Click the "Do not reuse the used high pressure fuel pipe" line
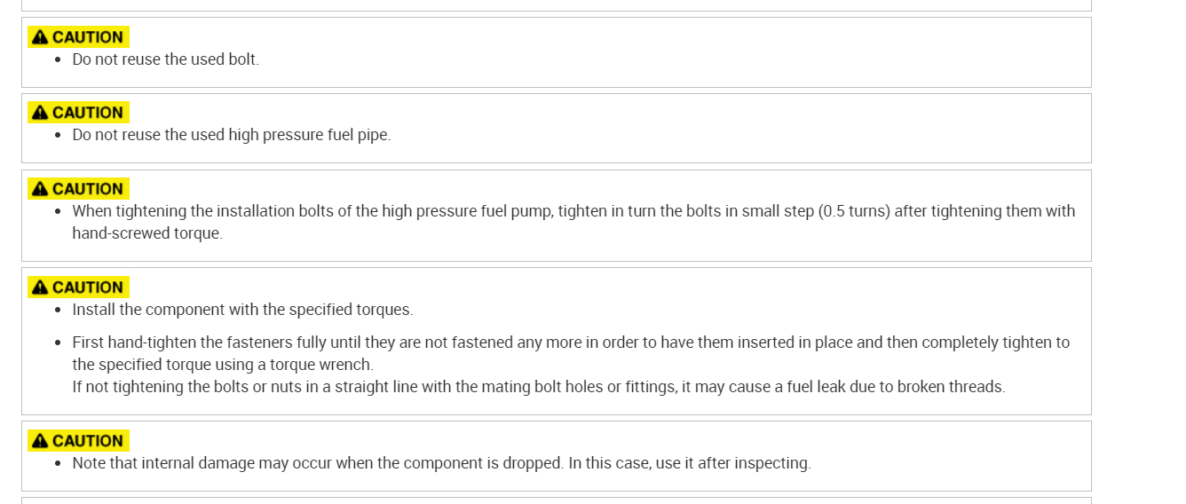This screenshot has height=504, width=1186. [231, 135]
